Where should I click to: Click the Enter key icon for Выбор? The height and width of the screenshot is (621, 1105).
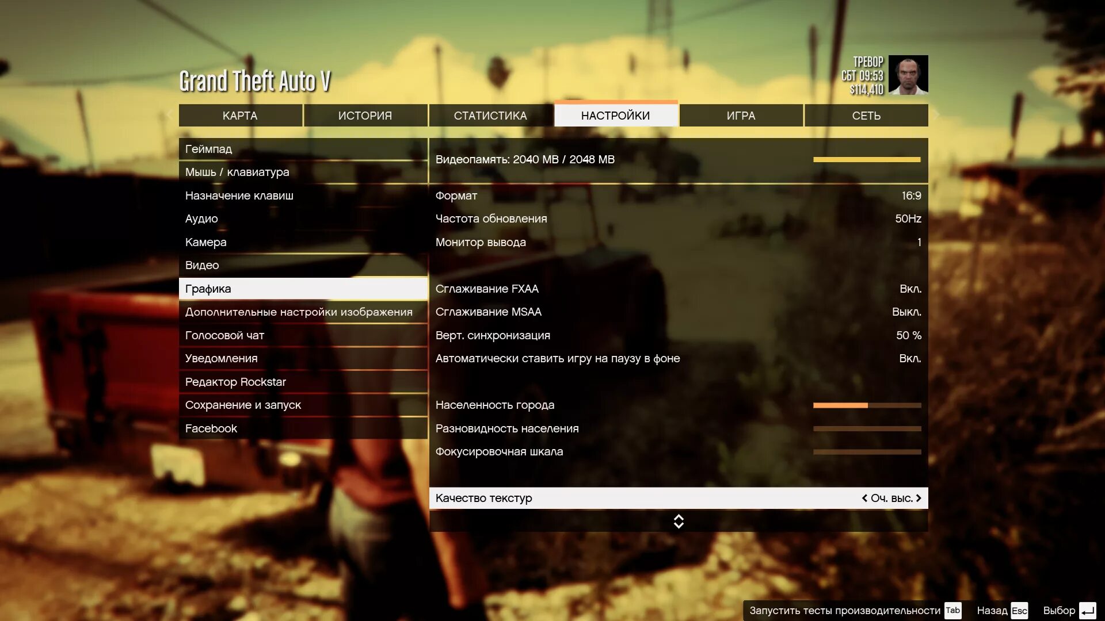pos(1087,611)
